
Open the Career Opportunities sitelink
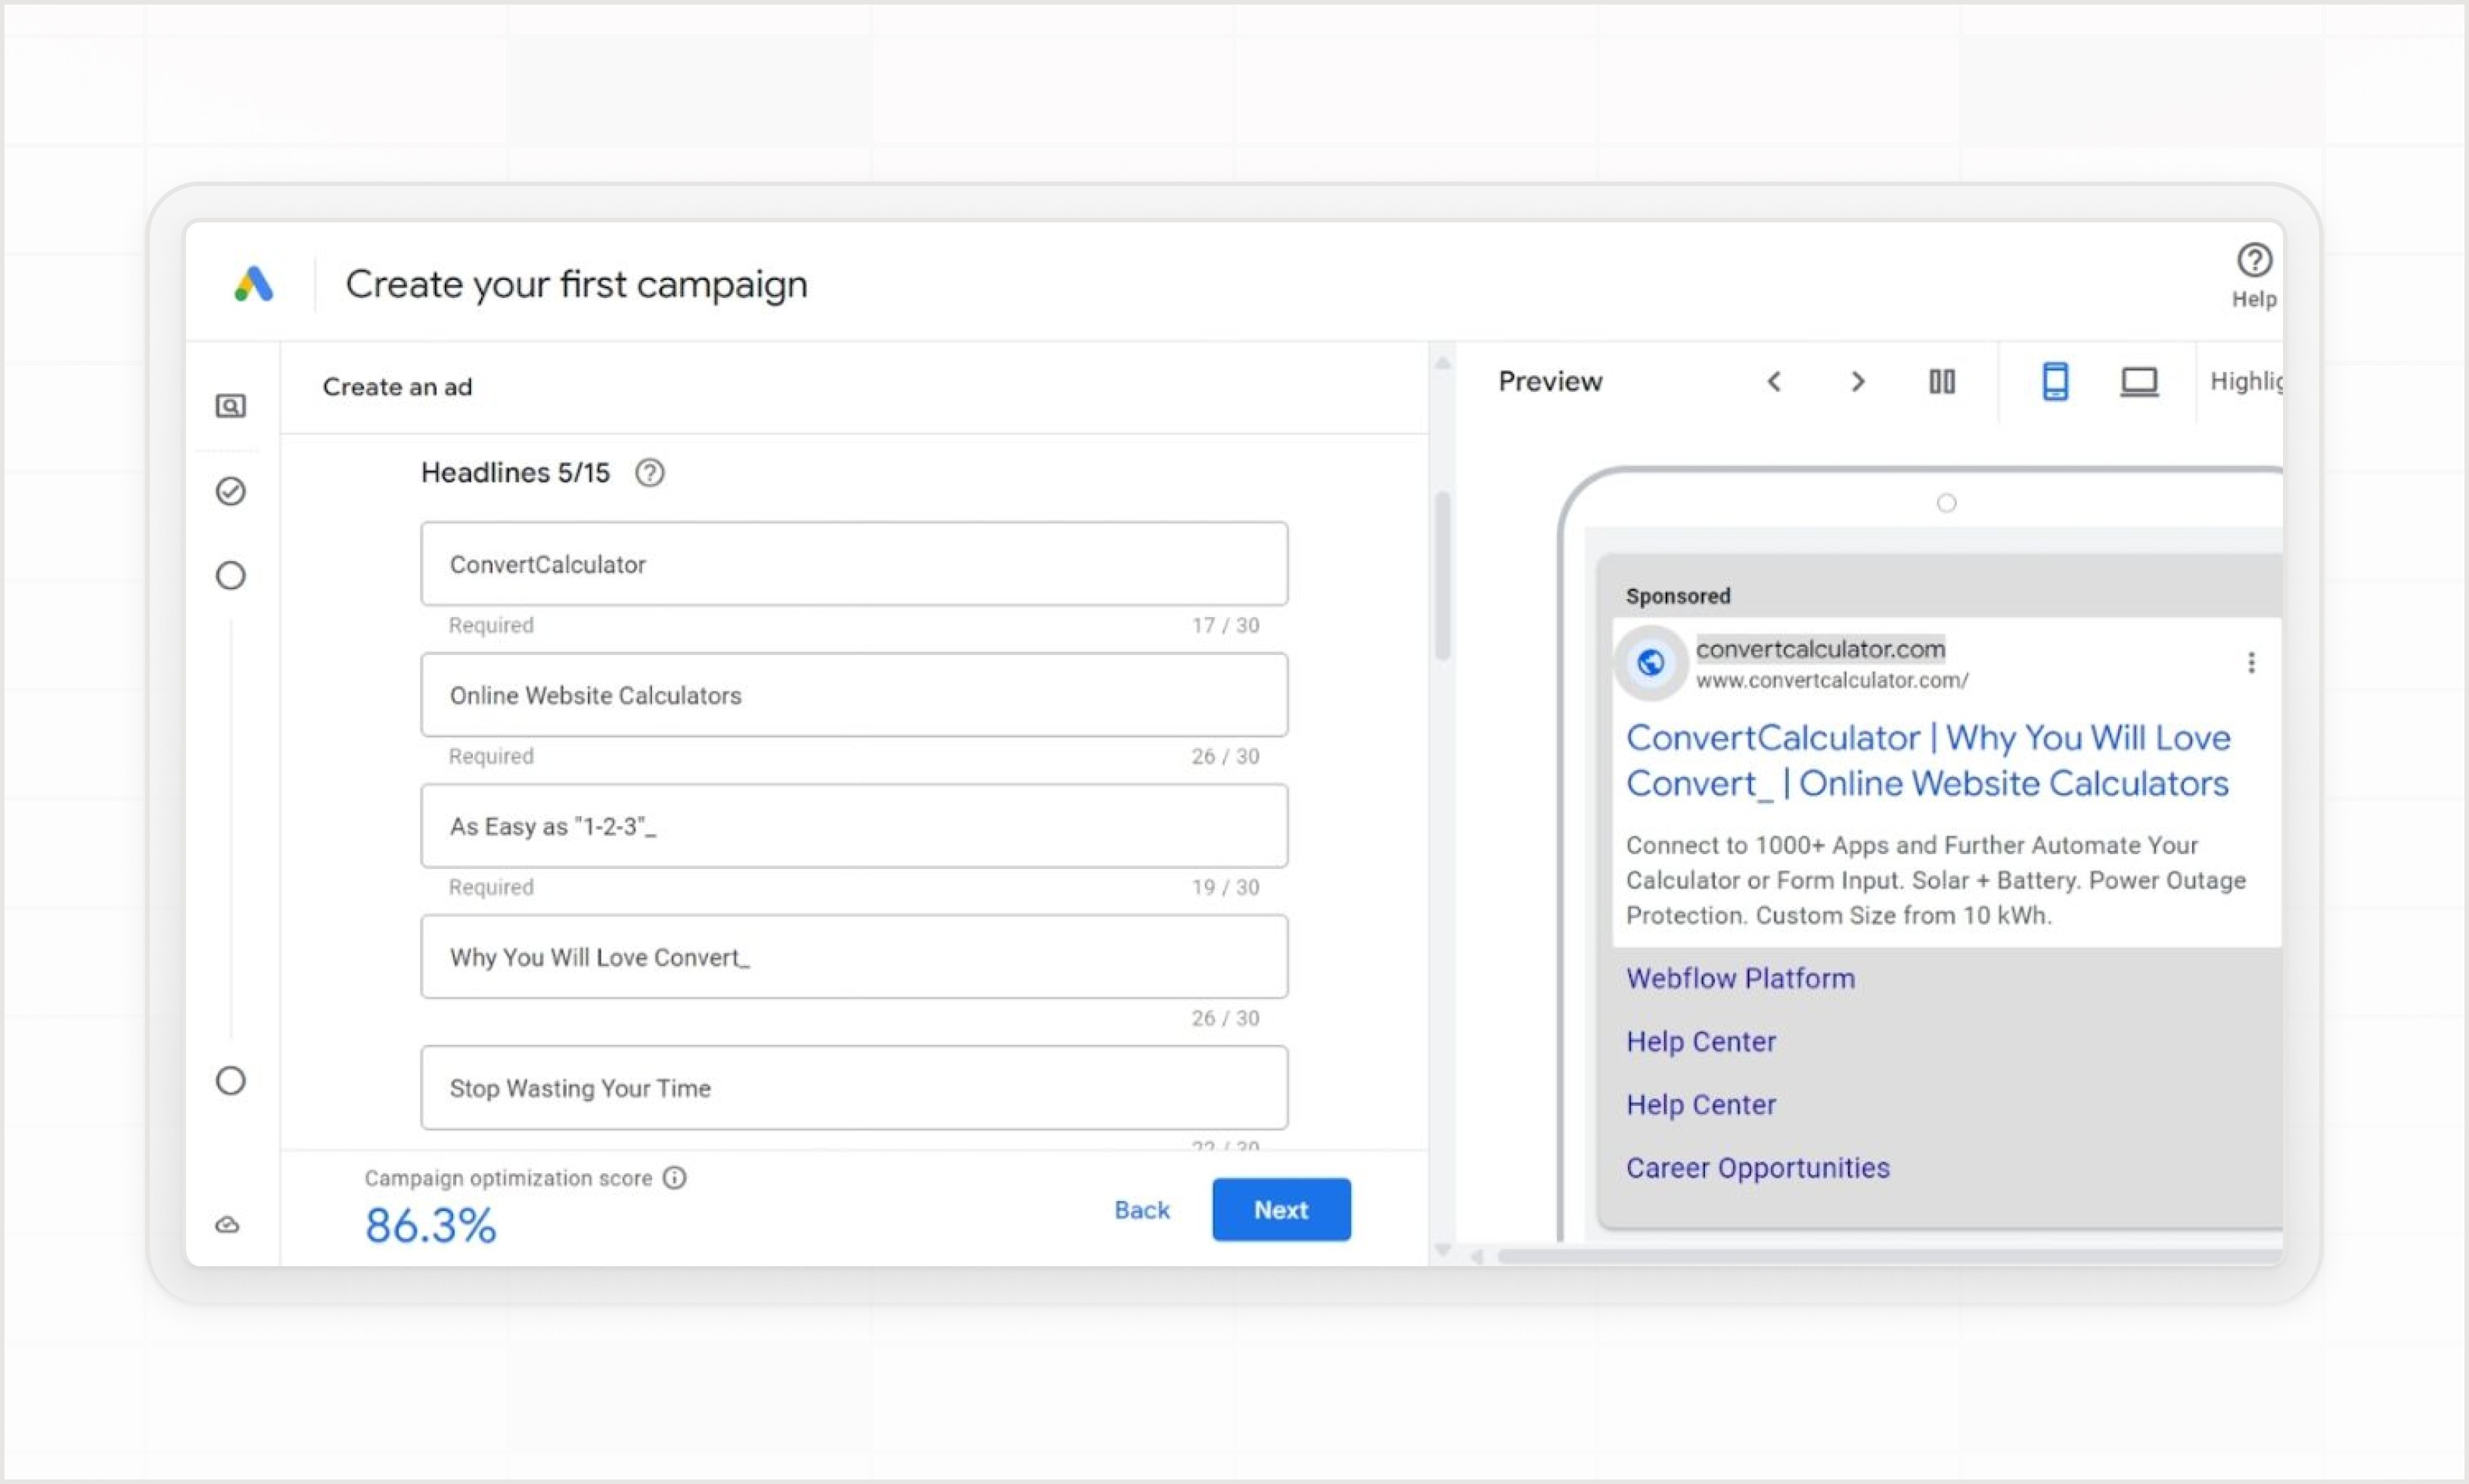pyautogui.click(x=1758, y=1168)
